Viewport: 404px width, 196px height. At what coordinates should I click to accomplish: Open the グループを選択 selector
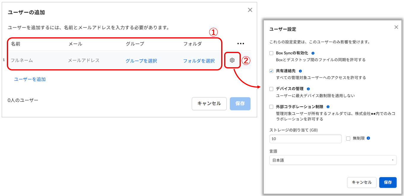(141, 61)
